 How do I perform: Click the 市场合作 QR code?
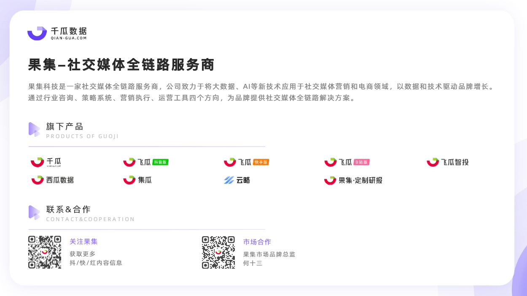[x=218, y=252]
